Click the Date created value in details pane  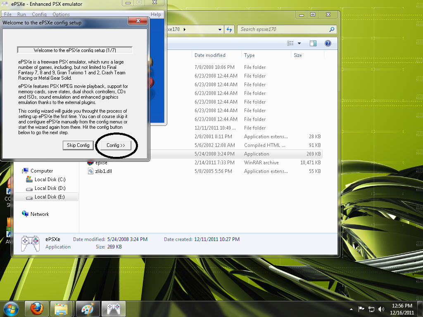click(x=216, y=239)
